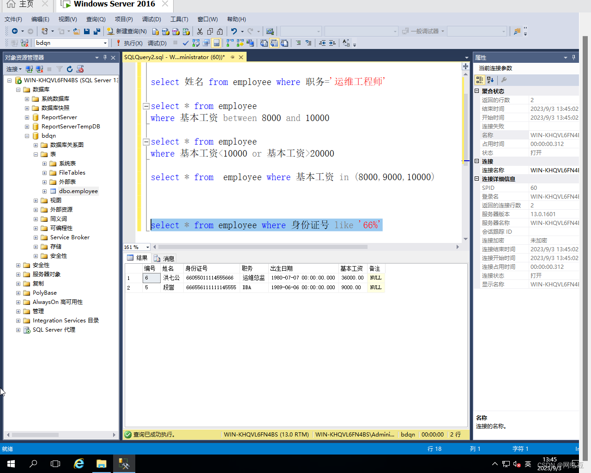591x473 pixels.
Task: Click the find in files icon
Action: (x=517, y=31)
